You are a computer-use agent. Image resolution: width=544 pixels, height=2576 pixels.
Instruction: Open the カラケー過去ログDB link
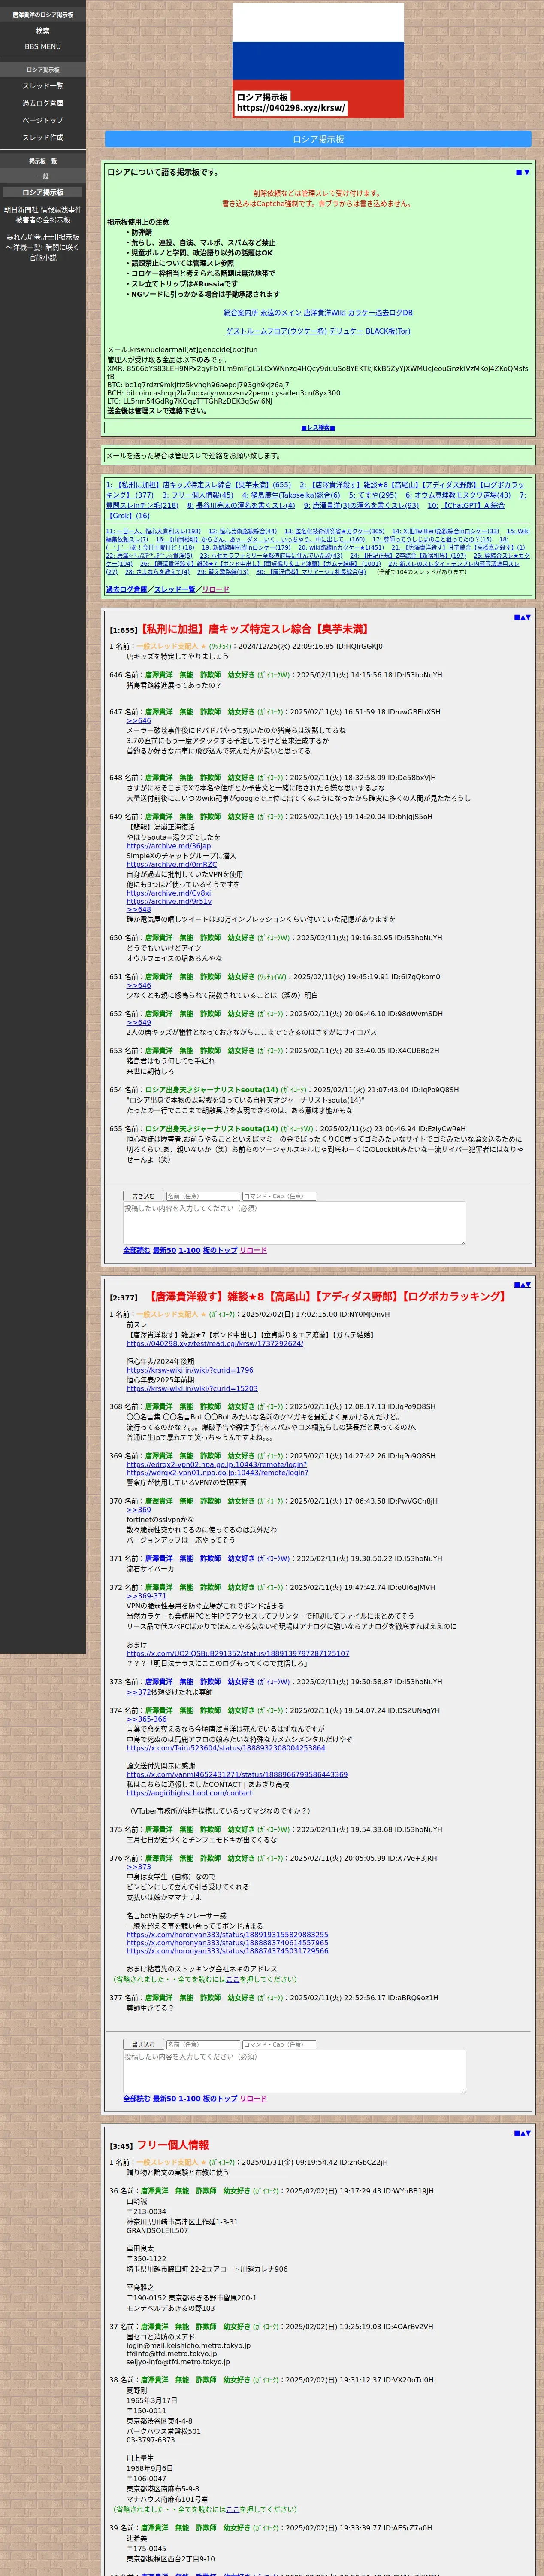(380, 313)
